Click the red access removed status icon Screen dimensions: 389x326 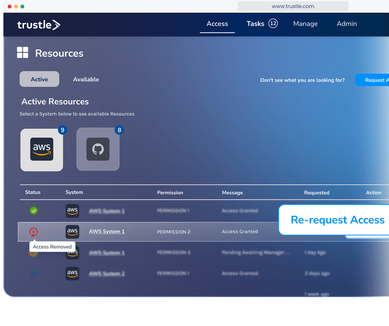[x=33, y=232]
